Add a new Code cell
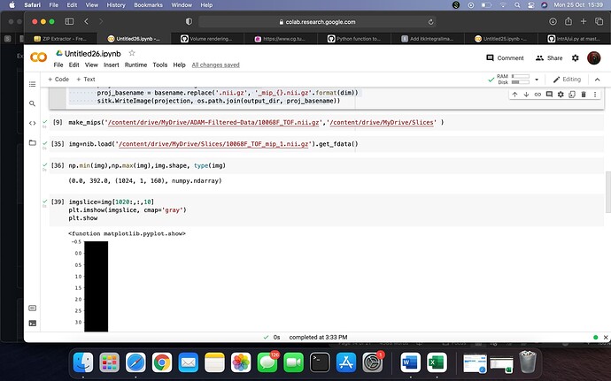The height and width of the screenshot is (381, 611). [x=58, y=80]
